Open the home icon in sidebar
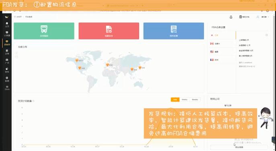This screenshot has width=276, height=151. click(7, 25)
